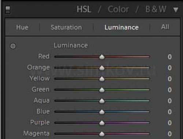Click the Blue luminance slider handle
Viewport: 183px width, 139px height.
point(102,112)
